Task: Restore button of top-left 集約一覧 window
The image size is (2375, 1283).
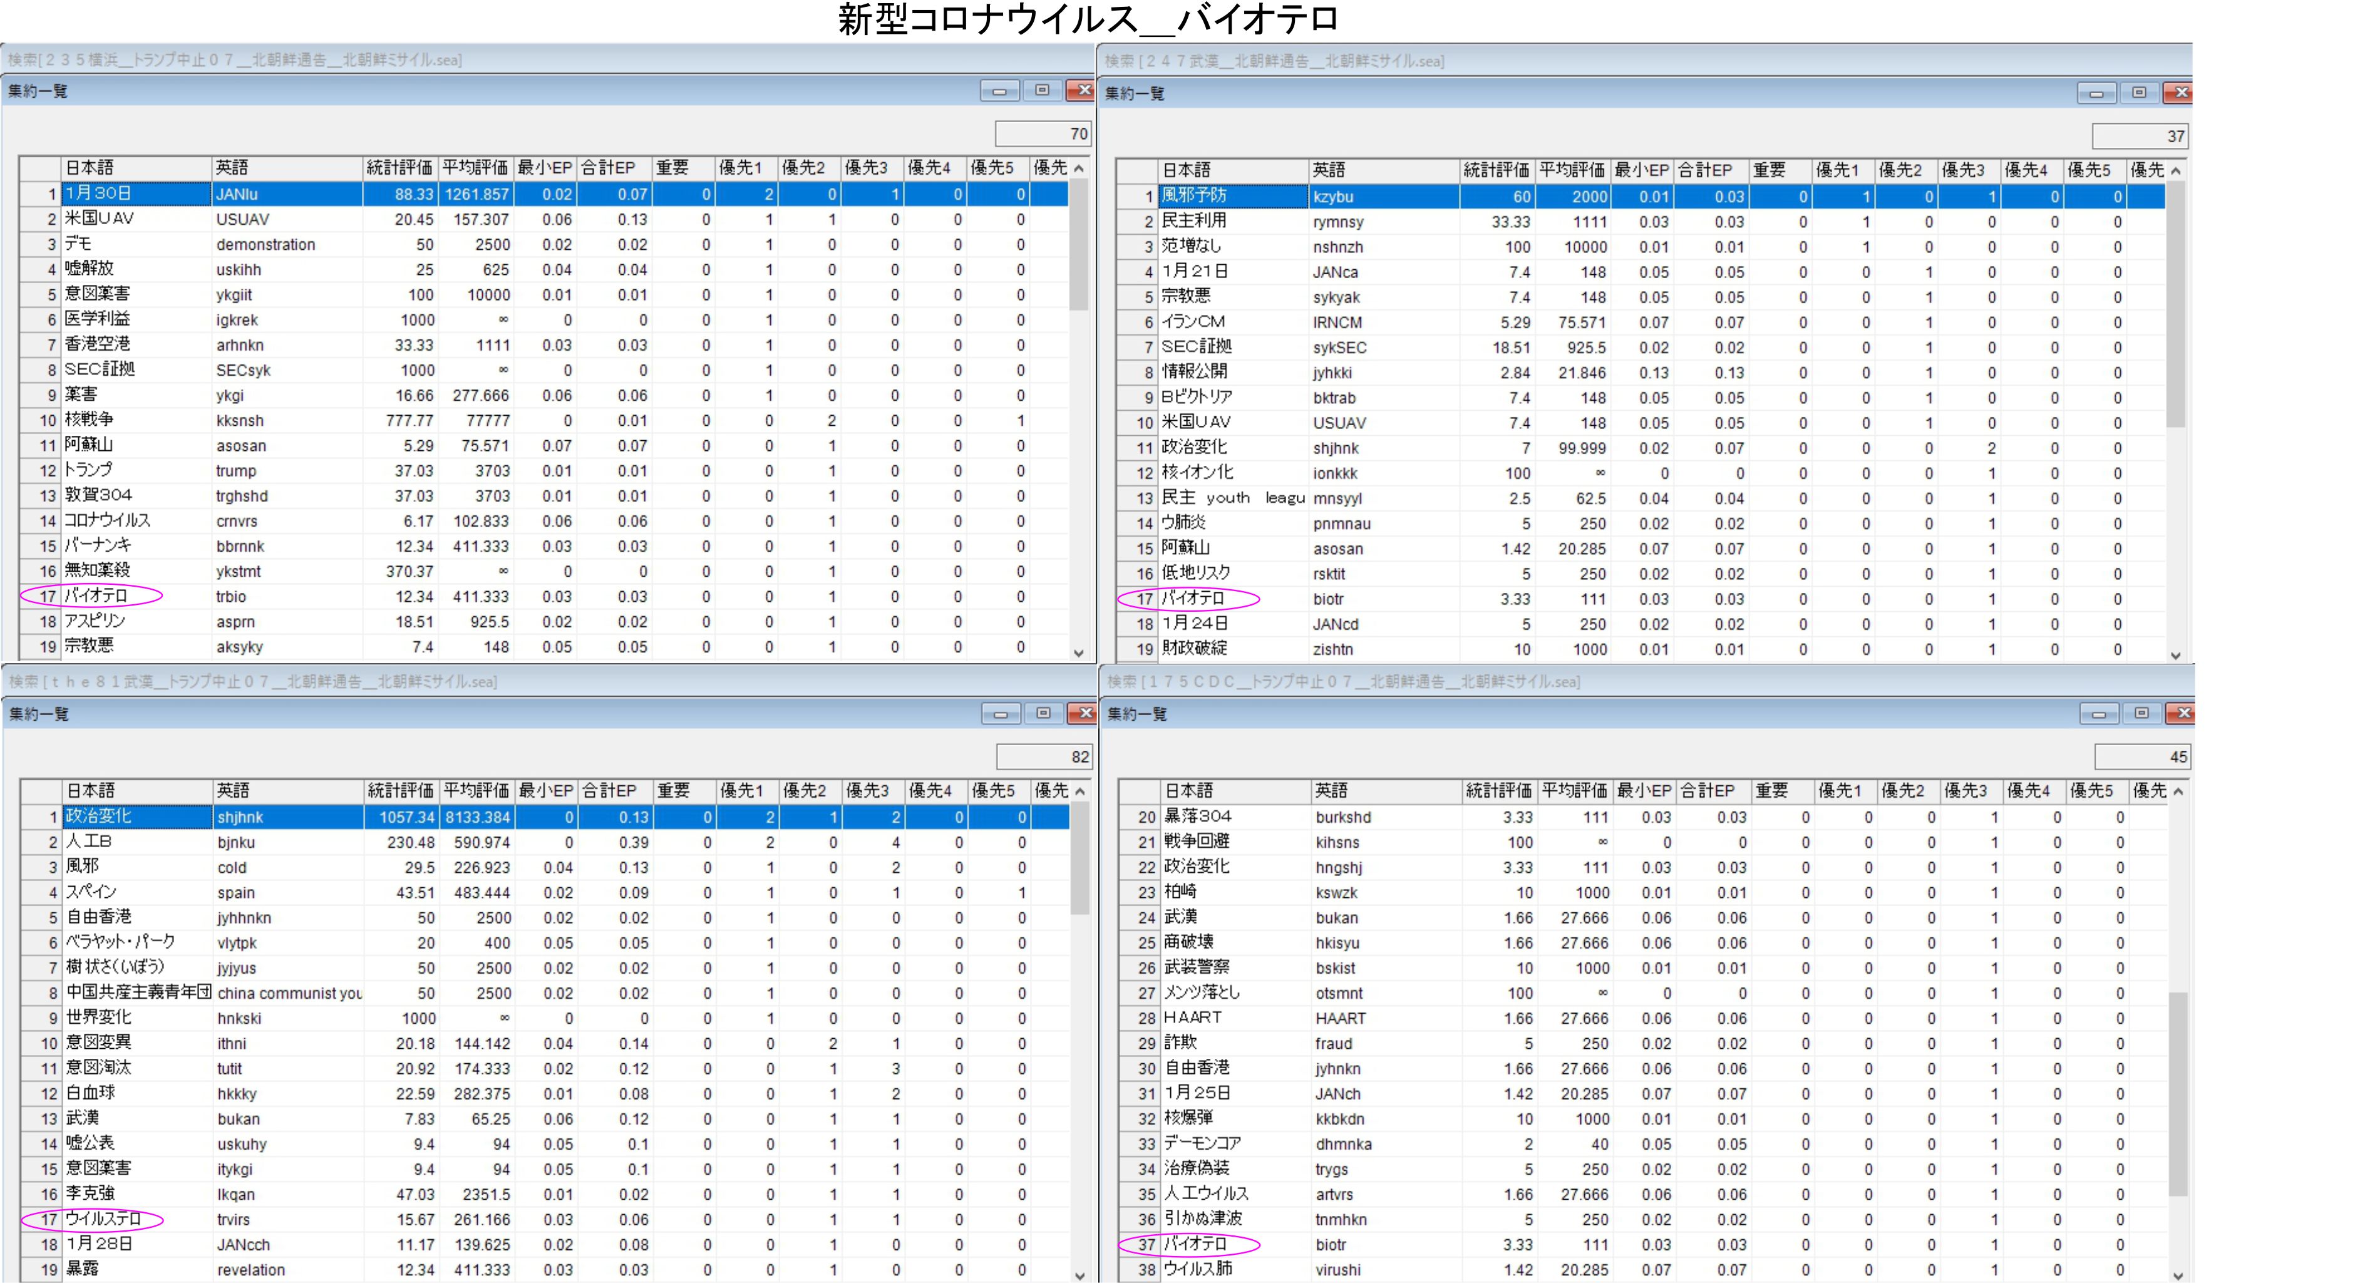Action: pos(1042,90)
